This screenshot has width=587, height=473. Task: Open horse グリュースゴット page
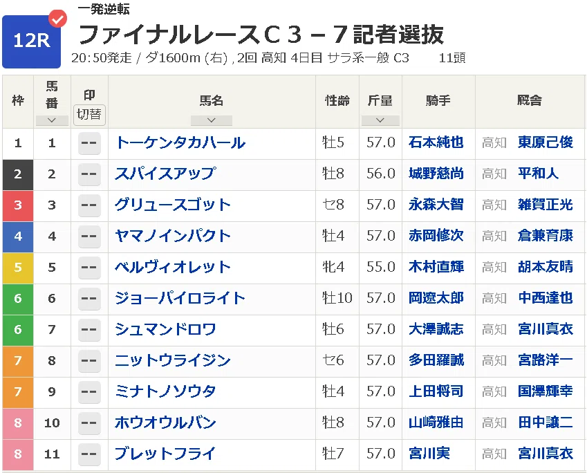click(173, 205)
